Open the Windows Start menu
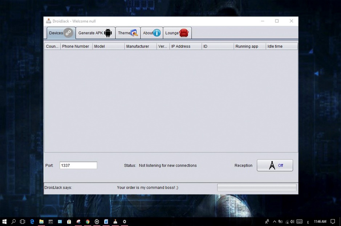 click(x=4, y=221)
